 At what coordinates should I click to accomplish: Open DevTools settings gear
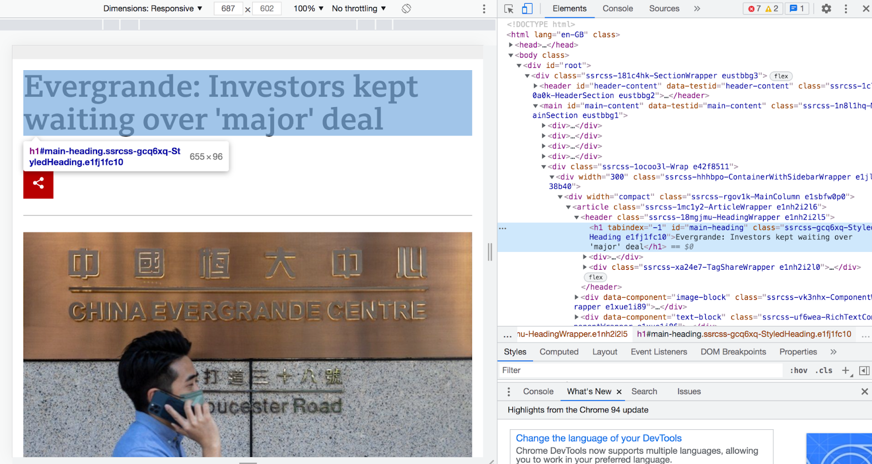pyautogui.click(x=826, y=9)
